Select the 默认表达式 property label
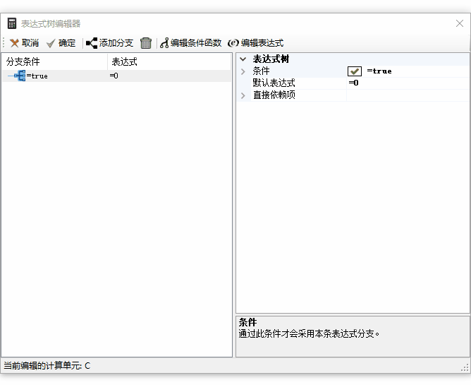The image size is (471, 385). pyautogui.click(x=274, y=83)
